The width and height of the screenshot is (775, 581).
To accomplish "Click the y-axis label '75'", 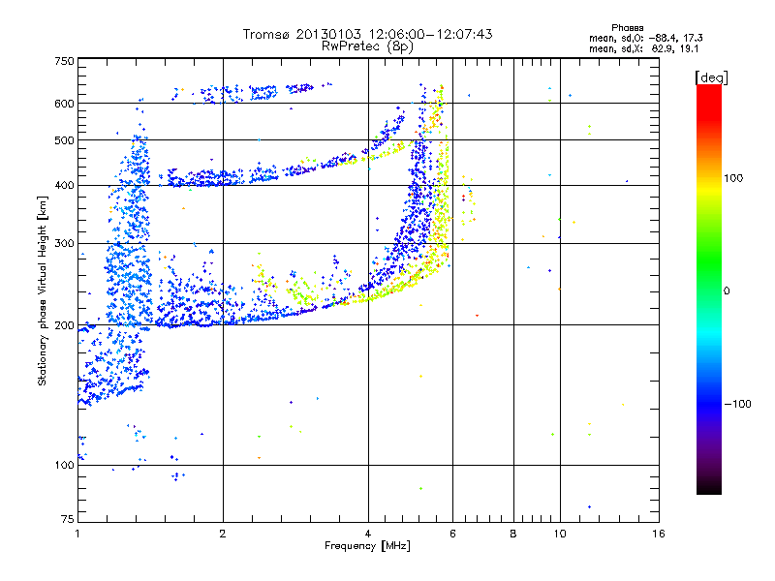I will pyautogui.click(x=67, y=519).
